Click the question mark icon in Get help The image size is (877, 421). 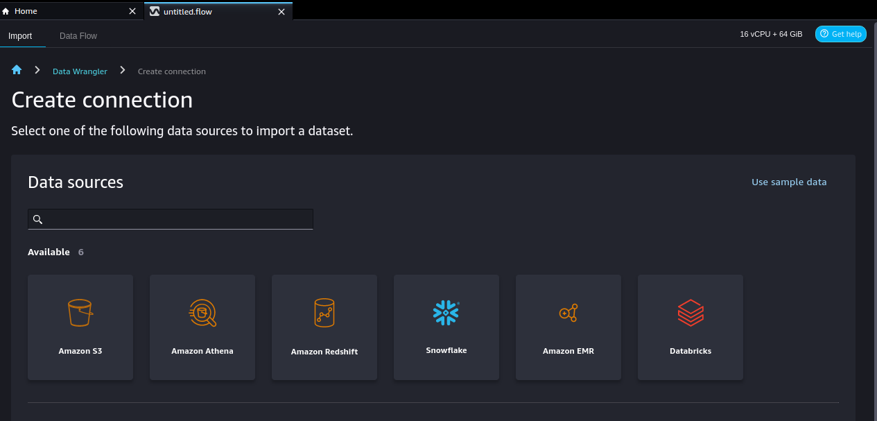click(824, 34)
